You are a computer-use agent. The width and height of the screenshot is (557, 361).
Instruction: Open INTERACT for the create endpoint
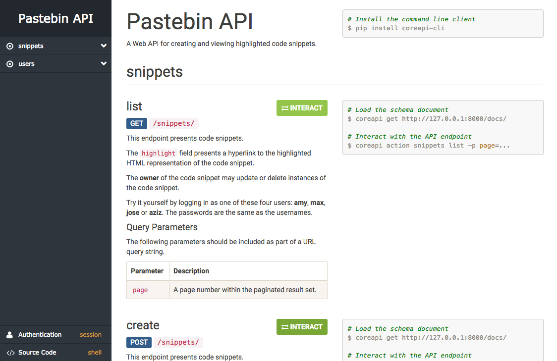(x=302, y=326)
